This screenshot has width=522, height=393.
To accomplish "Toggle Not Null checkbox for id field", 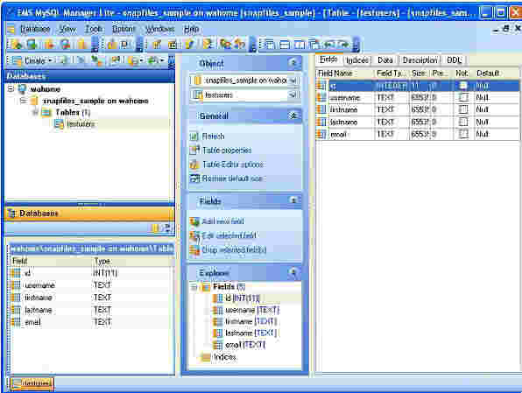I will point(463,86).
